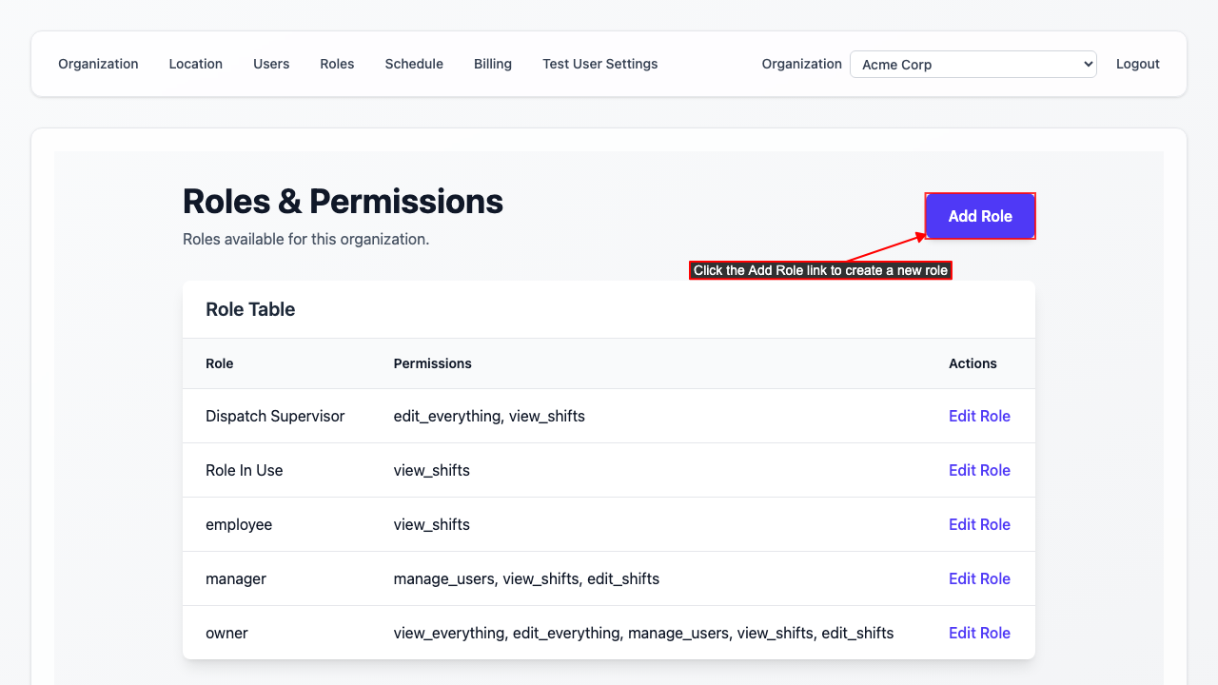This screenshot has width=1218, height=685.
Task: Edit the Dispatch Supervisor role
Action: tap(979, 416)
